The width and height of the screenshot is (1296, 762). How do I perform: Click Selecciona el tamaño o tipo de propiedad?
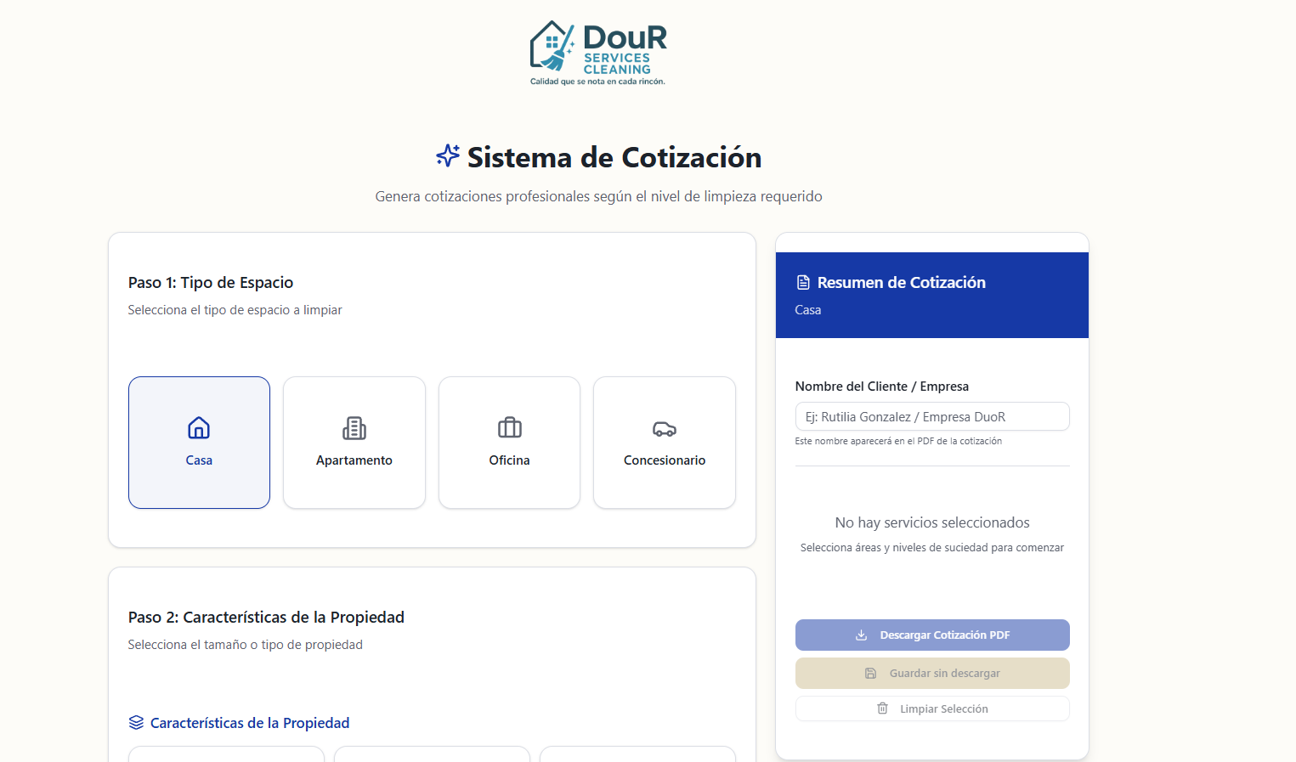(246, 645)
